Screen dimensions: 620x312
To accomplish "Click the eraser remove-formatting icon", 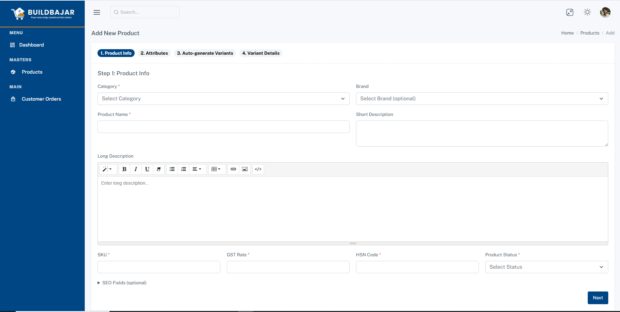I will 159,169.
